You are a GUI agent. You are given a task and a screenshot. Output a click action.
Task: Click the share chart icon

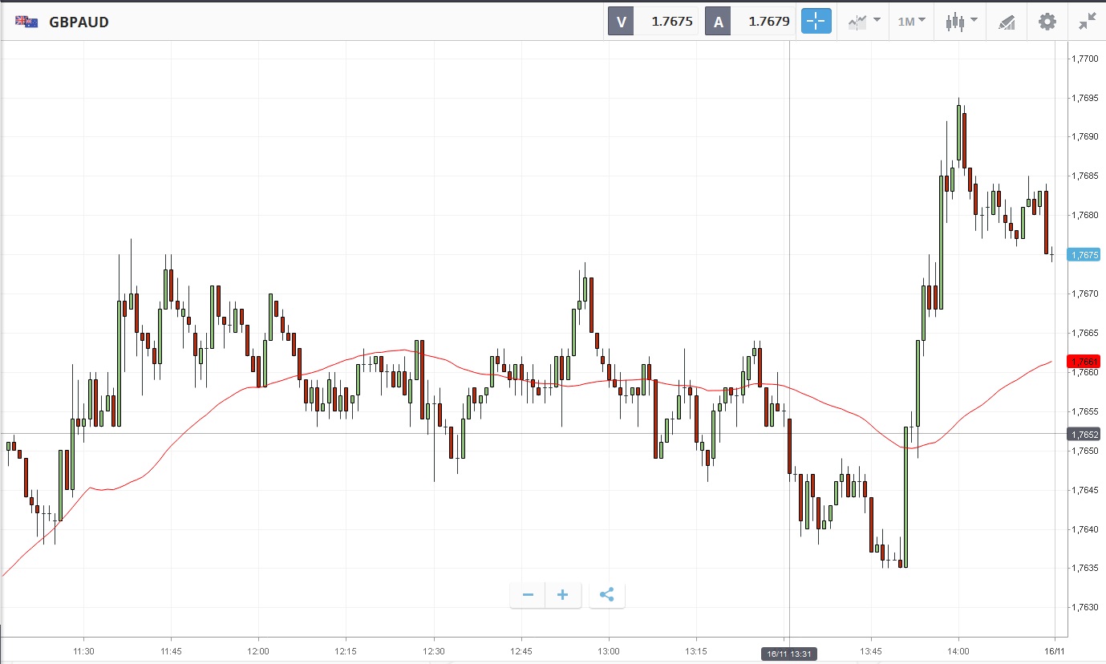(x=607, y=595)
